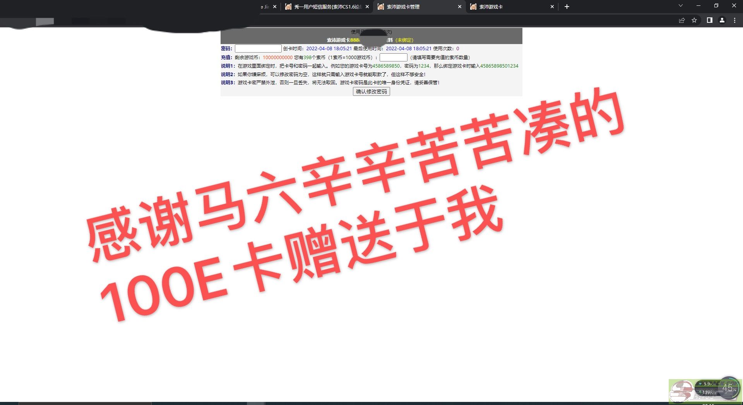743x405 pixels.
Task: Close the 秀一用户短信服务 tab
Action: (x=367, y=7)
